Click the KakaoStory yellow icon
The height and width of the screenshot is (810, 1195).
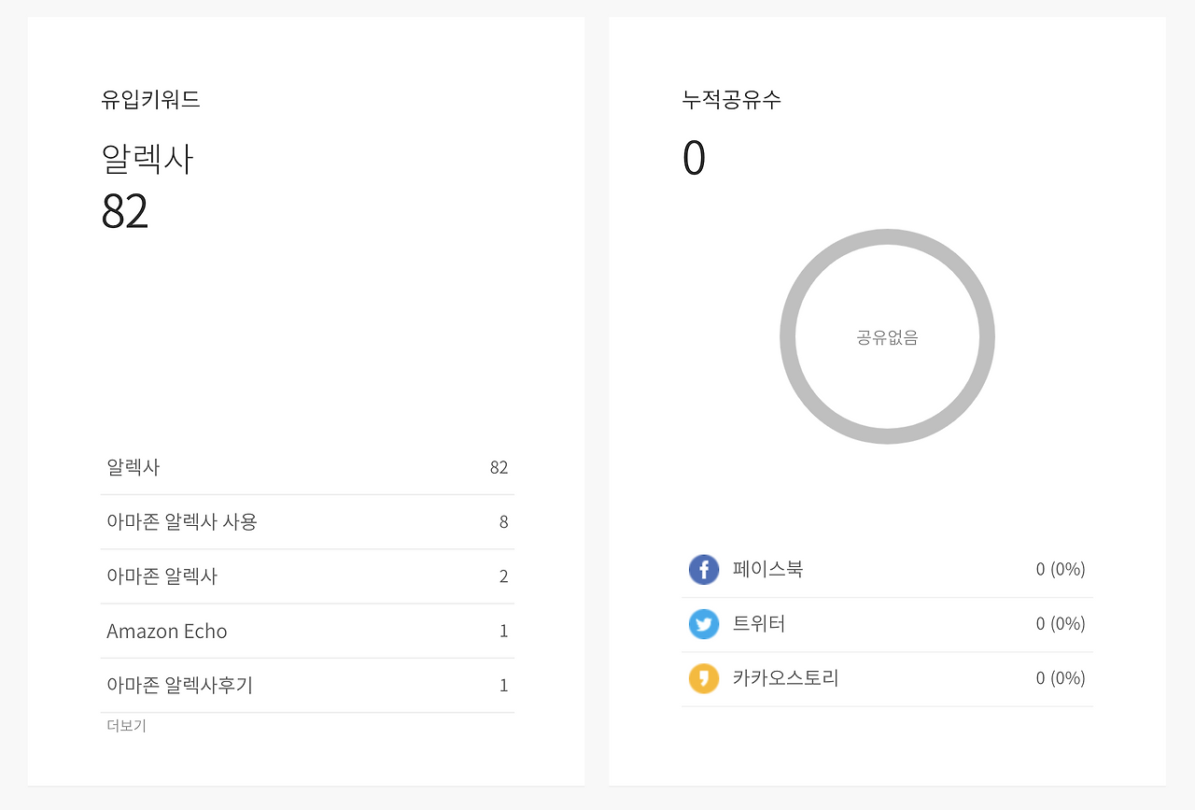[704, 677]
